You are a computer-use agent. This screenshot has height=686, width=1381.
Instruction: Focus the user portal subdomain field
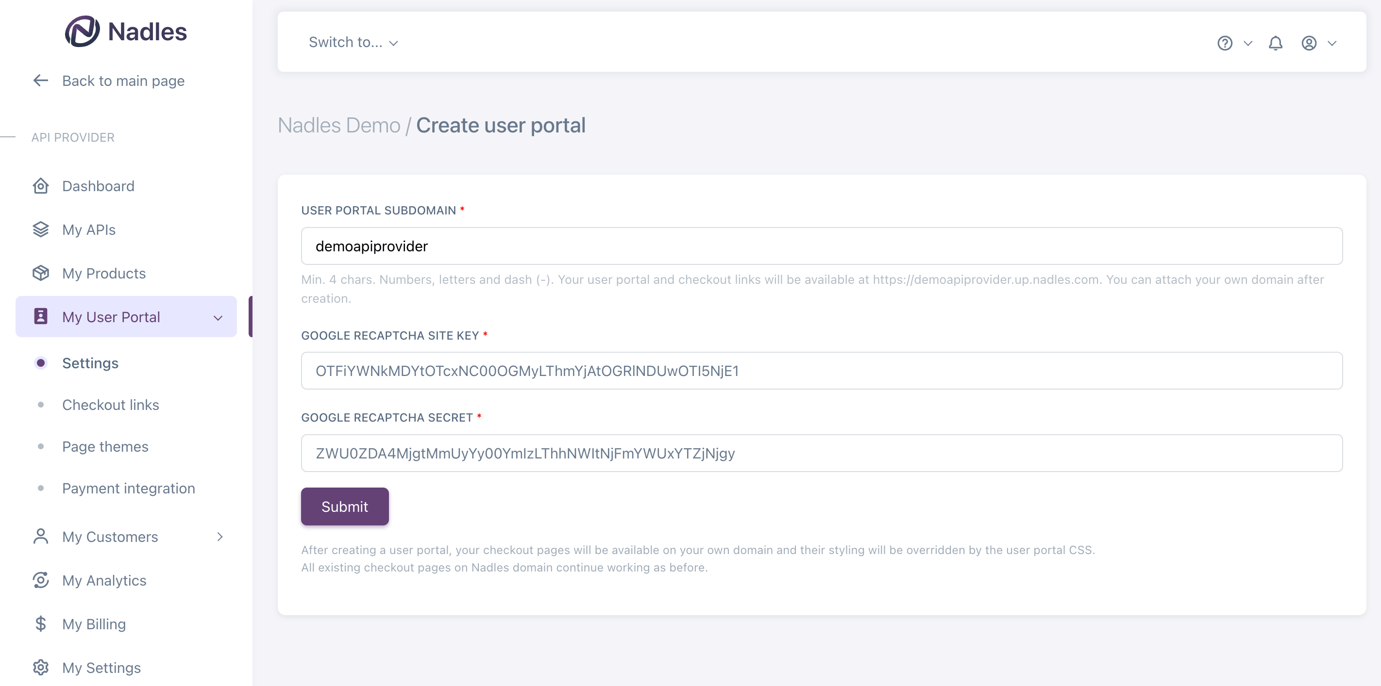[821, 246]
